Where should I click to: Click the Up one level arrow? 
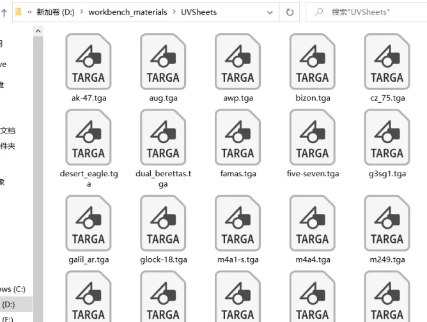click(4, 13)
